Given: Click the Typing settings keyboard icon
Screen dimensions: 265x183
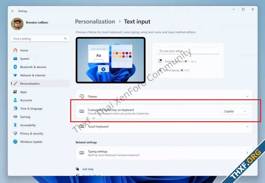Looking at the screenshot, I should [82, 153].
